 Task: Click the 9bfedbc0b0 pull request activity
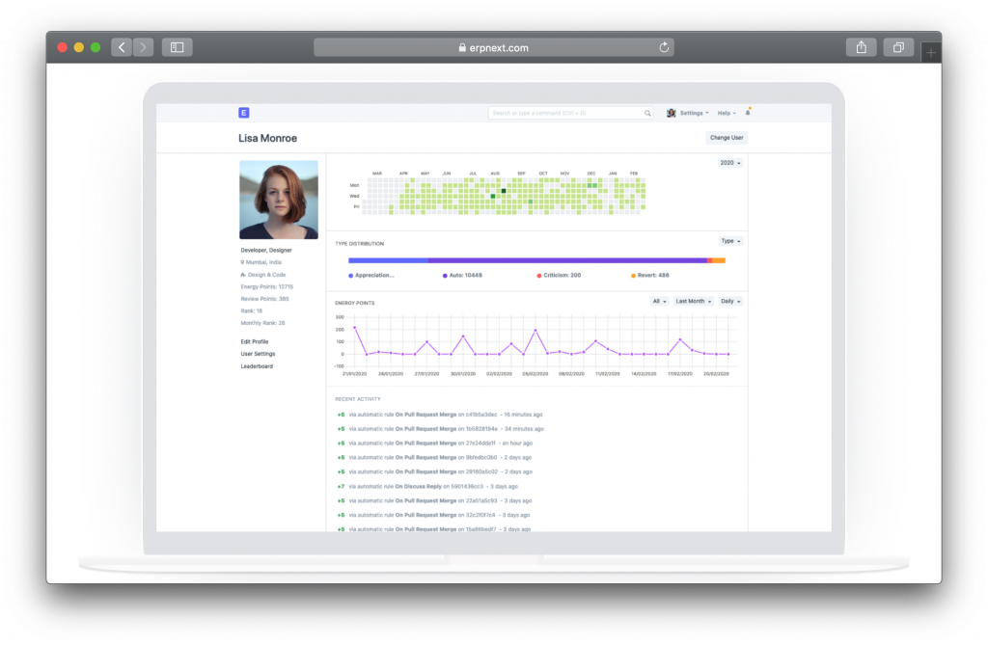pos(435,457)
